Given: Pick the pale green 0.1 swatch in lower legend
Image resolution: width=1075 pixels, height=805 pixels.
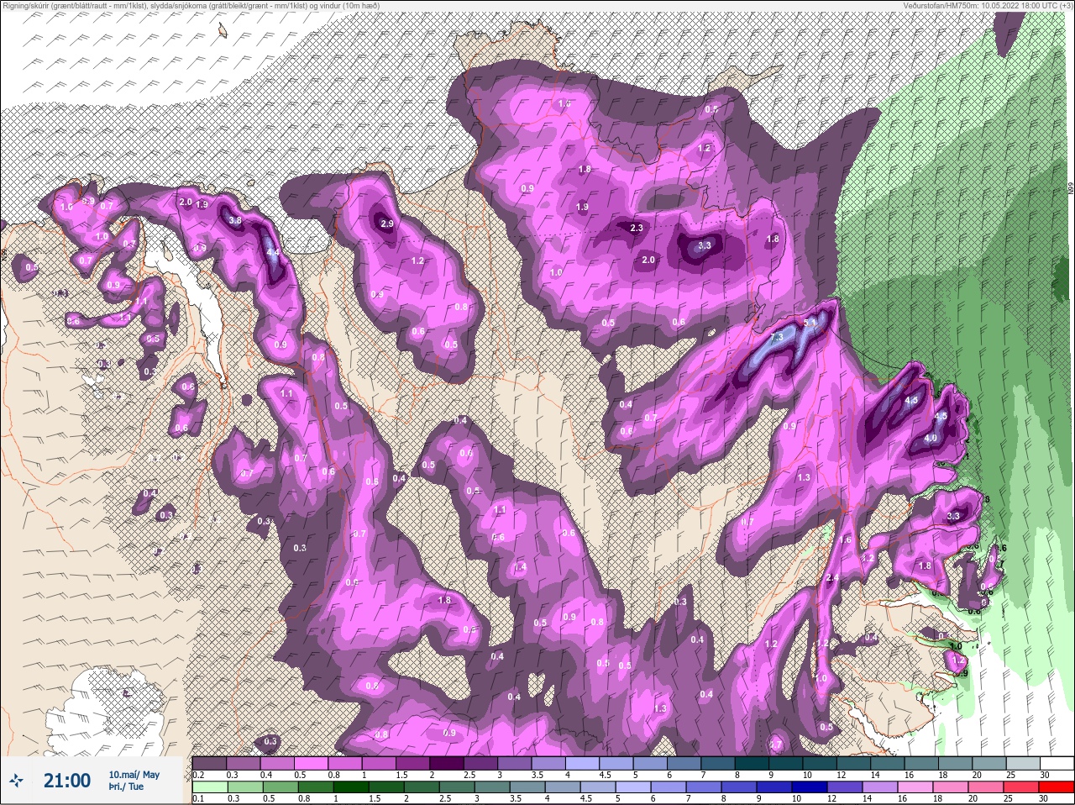Looking at the screenshot, I should point(210,787).
